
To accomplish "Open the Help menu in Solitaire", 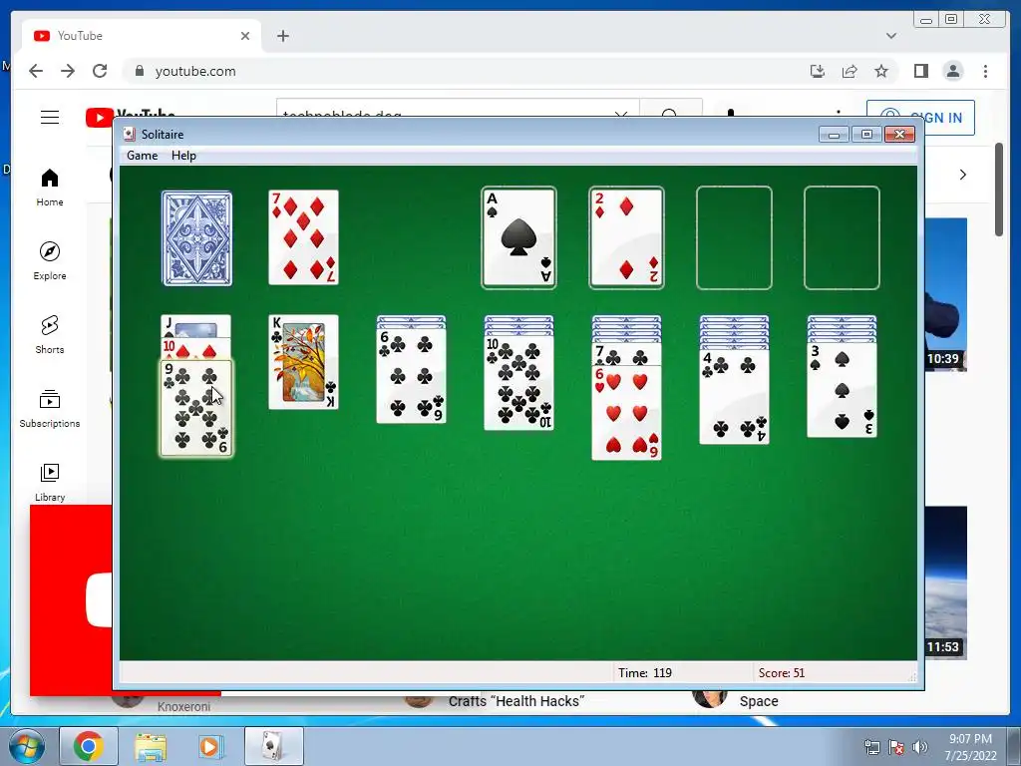I will 183,156.
